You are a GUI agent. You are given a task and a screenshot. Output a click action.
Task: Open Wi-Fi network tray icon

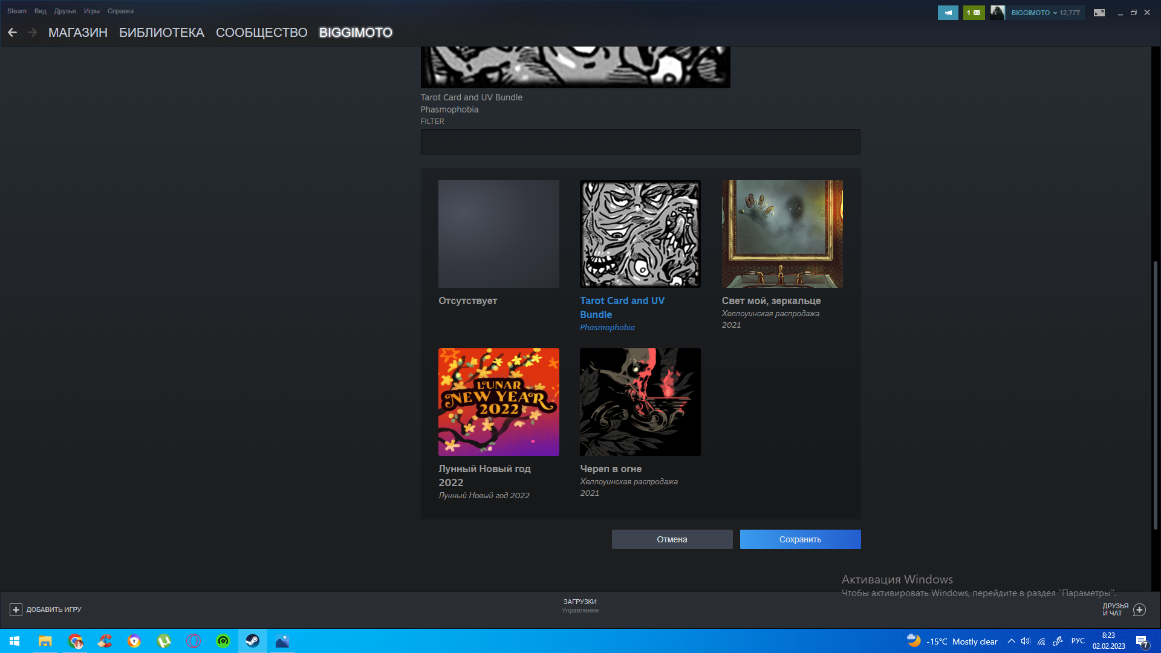pyautogui.click(x=1041, y=641)
